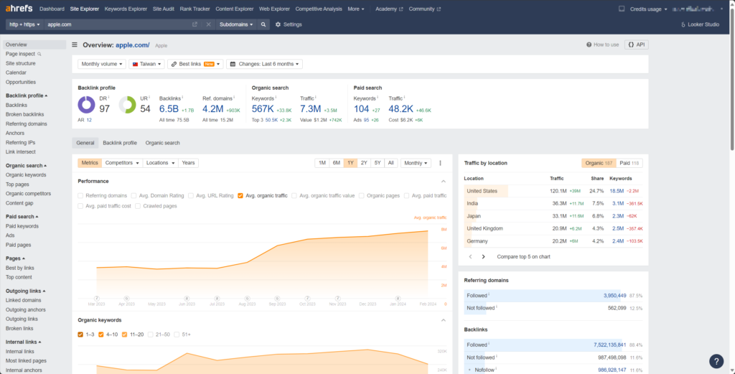Screen dimensions: 735x374
Task: Collapse the Performance section
Action: coord(444,181)
